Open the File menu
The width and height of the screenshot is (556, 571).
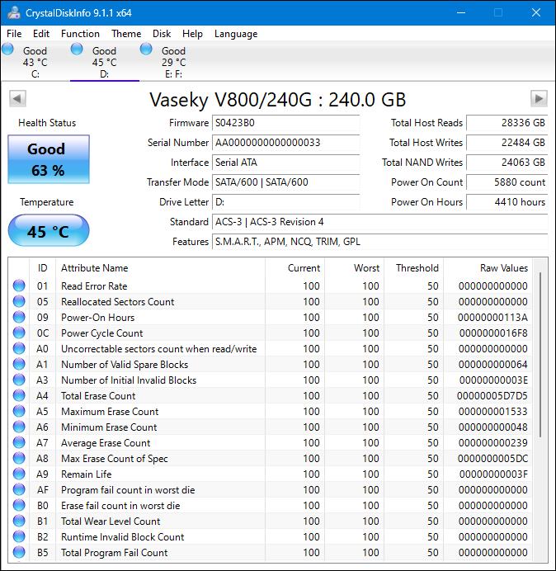coord(14,34)
